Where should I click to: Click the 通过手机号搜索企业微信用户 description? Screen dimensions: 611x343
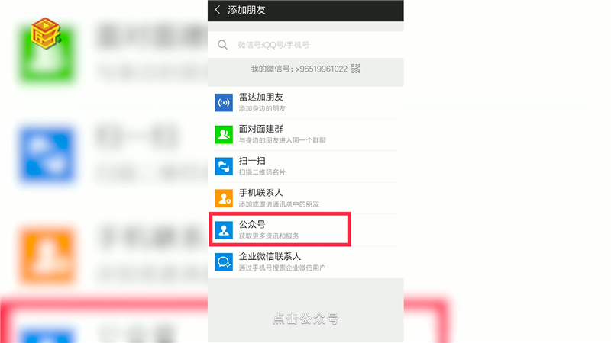[282, 268]
